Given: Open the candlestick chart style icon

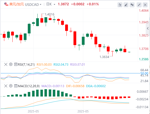Looking at the screenshot, I should [x=132, y=5].
